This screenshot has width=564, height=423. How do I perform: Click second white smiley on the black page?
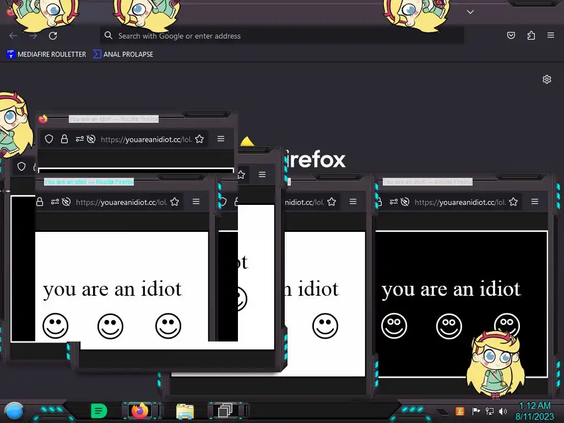449,326
